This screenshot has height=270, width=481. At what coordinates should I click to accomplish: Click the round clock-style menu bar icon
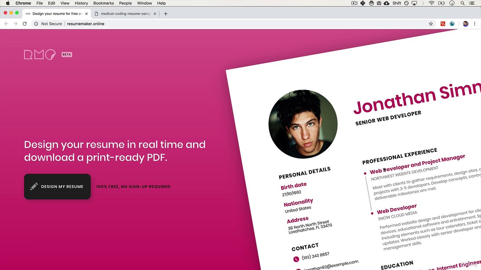point(452,3)
